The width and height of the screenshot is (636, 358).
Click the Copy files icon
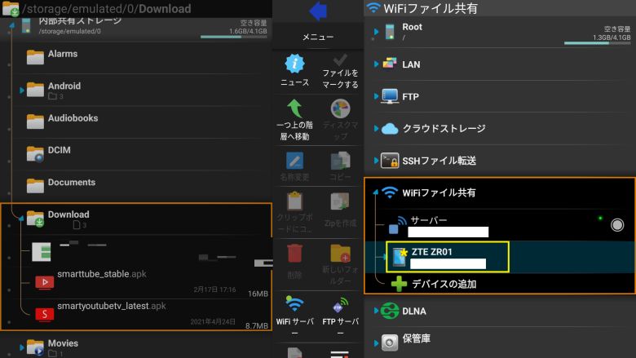click(340, 161)
